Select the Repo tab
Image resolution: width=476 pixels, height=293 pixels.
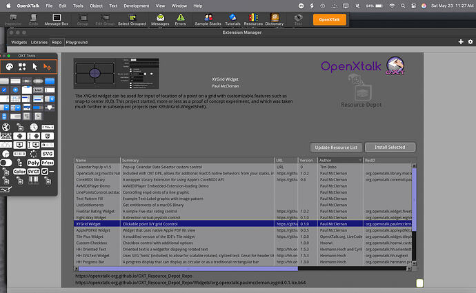[x=57, y=42]
